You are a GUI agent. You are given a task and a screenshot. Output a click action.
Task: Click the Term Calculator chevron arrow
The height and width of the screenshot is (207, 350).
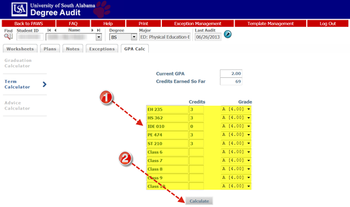tap(44, 84)
